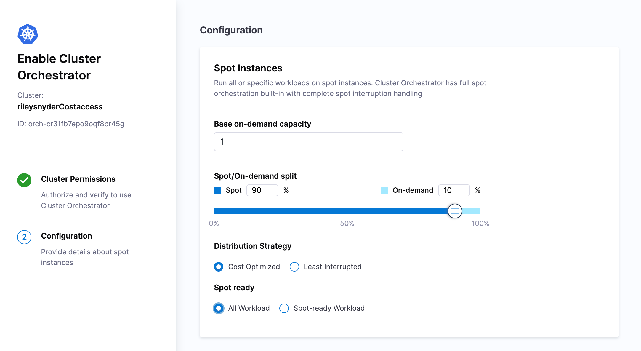Image resolution: width=641 pixels, height=351 pixels.
Task: Click the green Cluster Permissions checkmark icon
Action: [x=24, y=180]
